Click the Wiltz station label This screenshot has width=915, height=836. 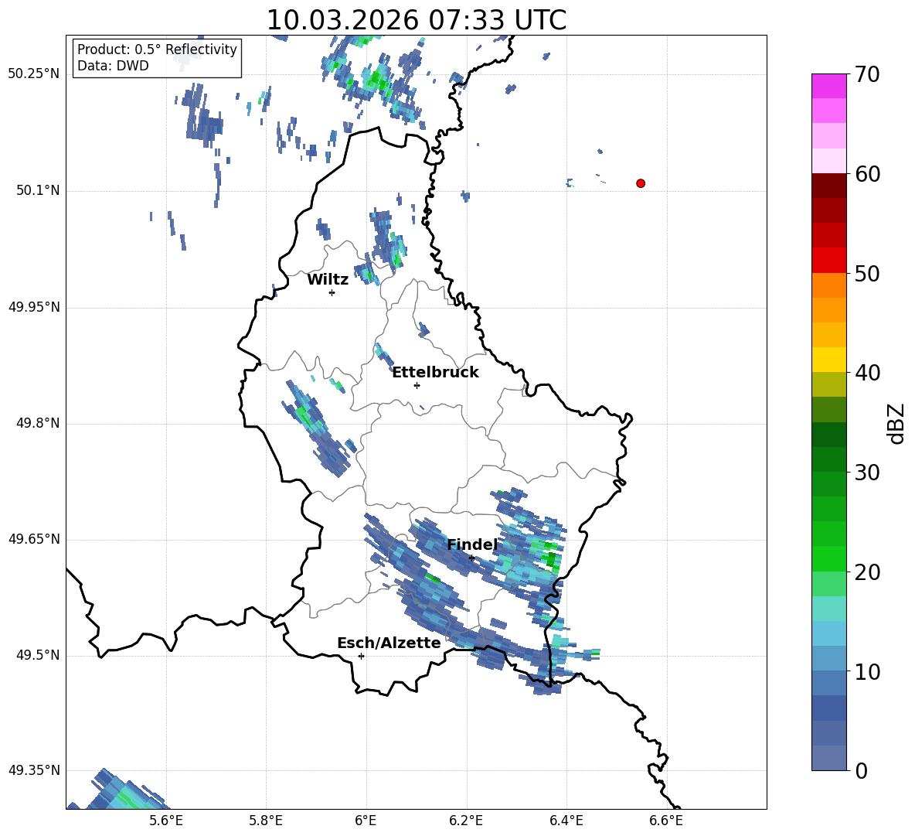[x=328, y=280]
